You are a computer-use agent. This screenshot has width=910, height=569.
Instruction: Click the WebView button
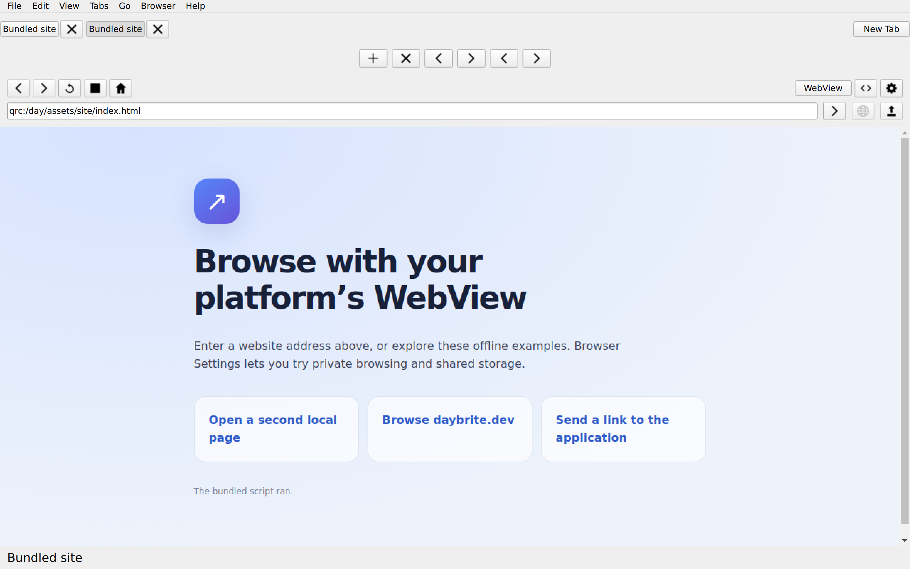823,88
